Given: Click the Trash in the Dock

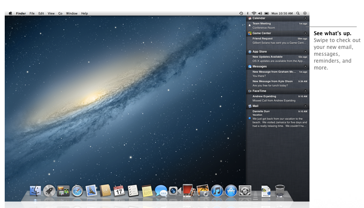Looking at the screenshot, I should tap(280, 190).
